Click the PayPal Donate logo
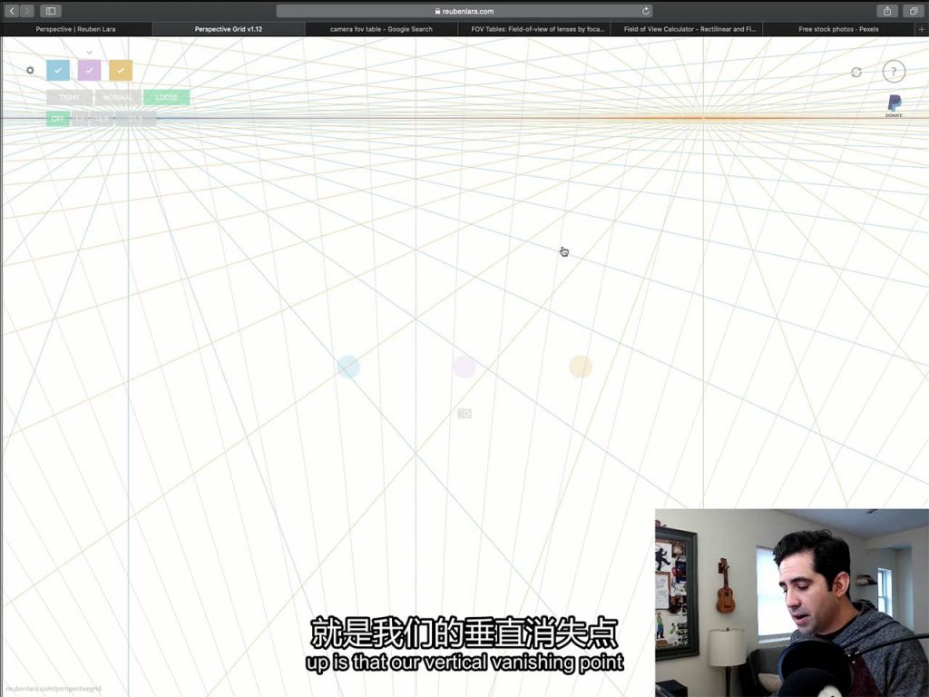 [894, 105]
